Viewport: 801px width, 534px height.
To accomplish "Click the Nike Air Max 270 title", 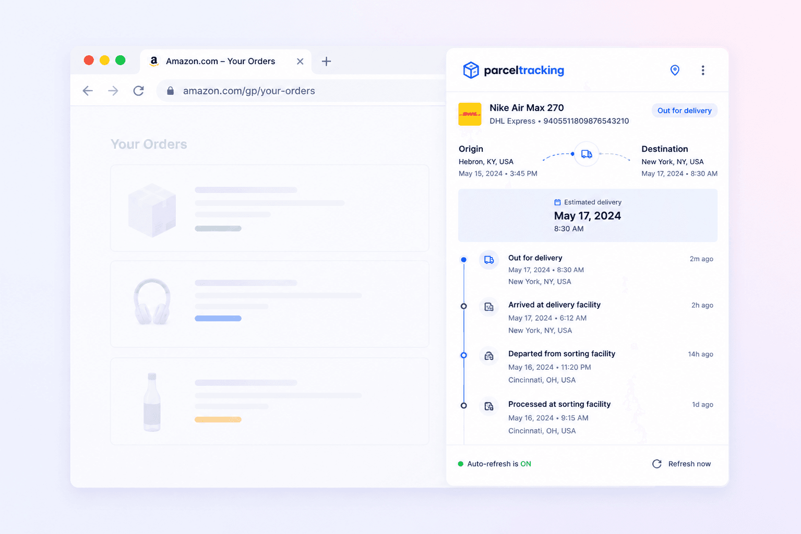I will click(527, 108).
